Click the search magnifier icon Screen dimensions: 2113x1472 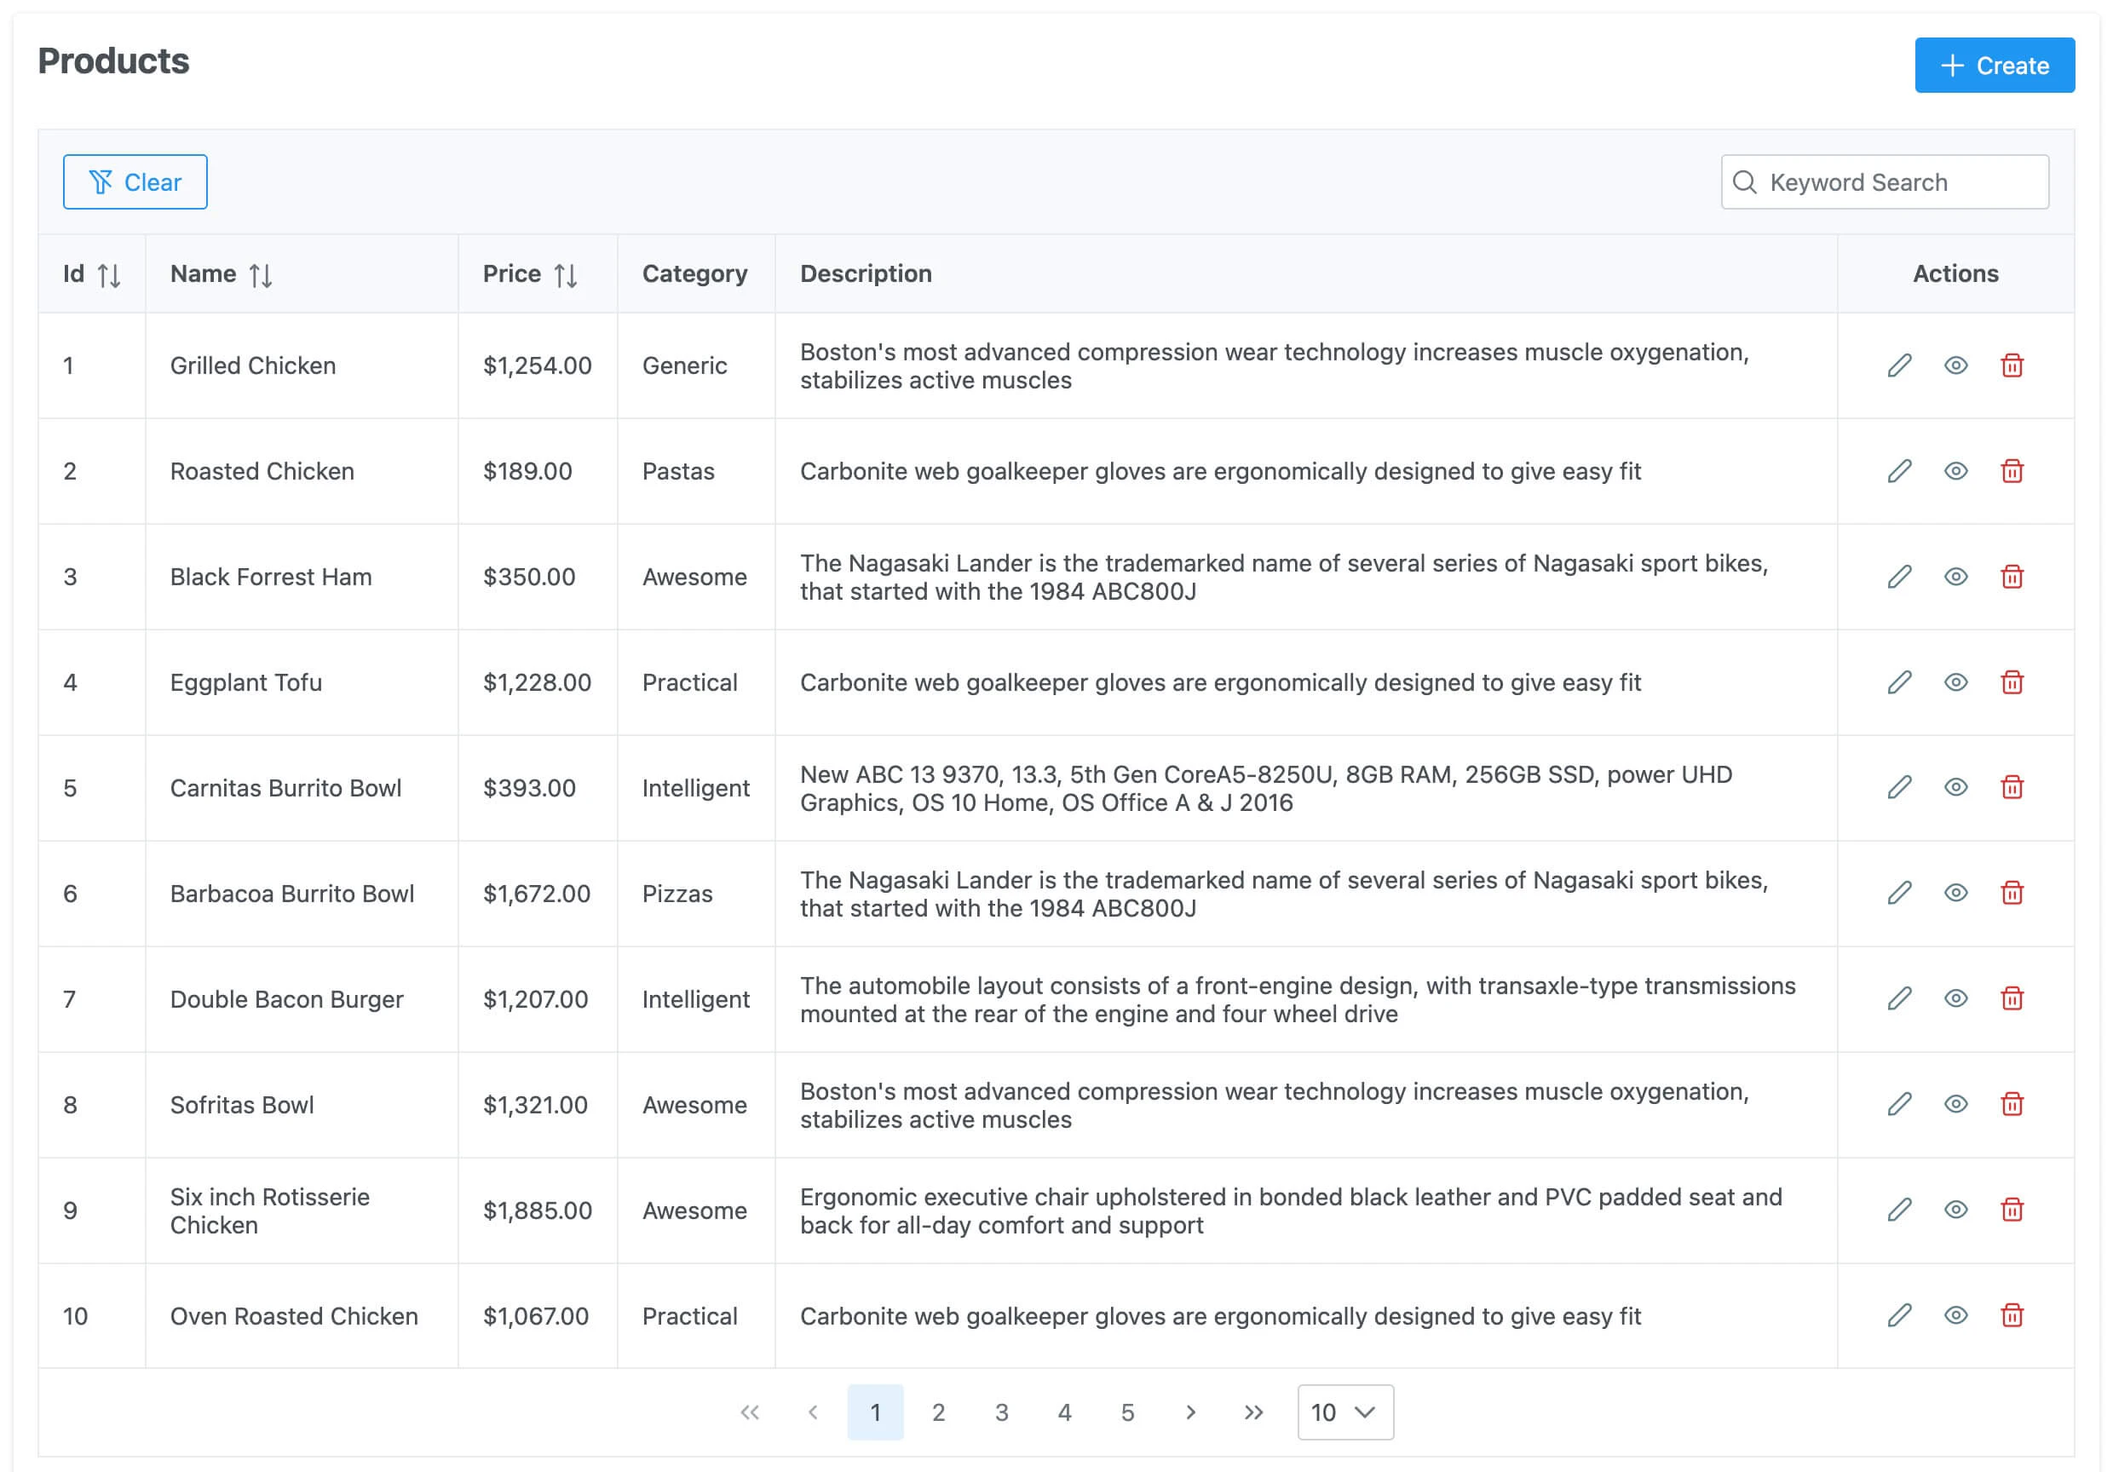(1746, 182)
